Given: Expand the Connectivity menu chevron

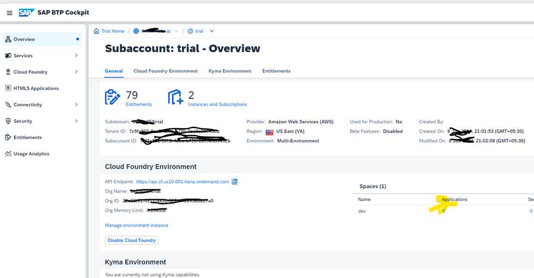Looking at the screenshot, I should point(76,105).
